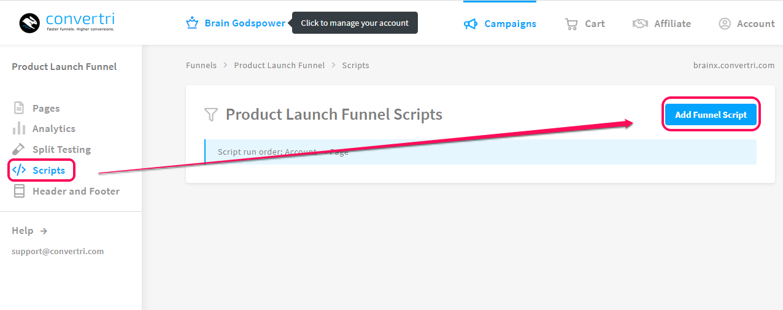Open Header and Footer in the sidebar
This screenshot has width=783, height=310.
click(x=76, y=191)
